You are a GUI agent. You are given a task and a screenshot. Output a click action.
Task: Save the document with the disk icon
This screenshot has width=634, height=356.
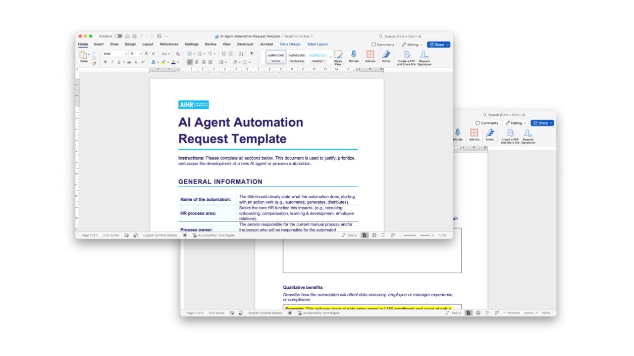click(134, 36)
